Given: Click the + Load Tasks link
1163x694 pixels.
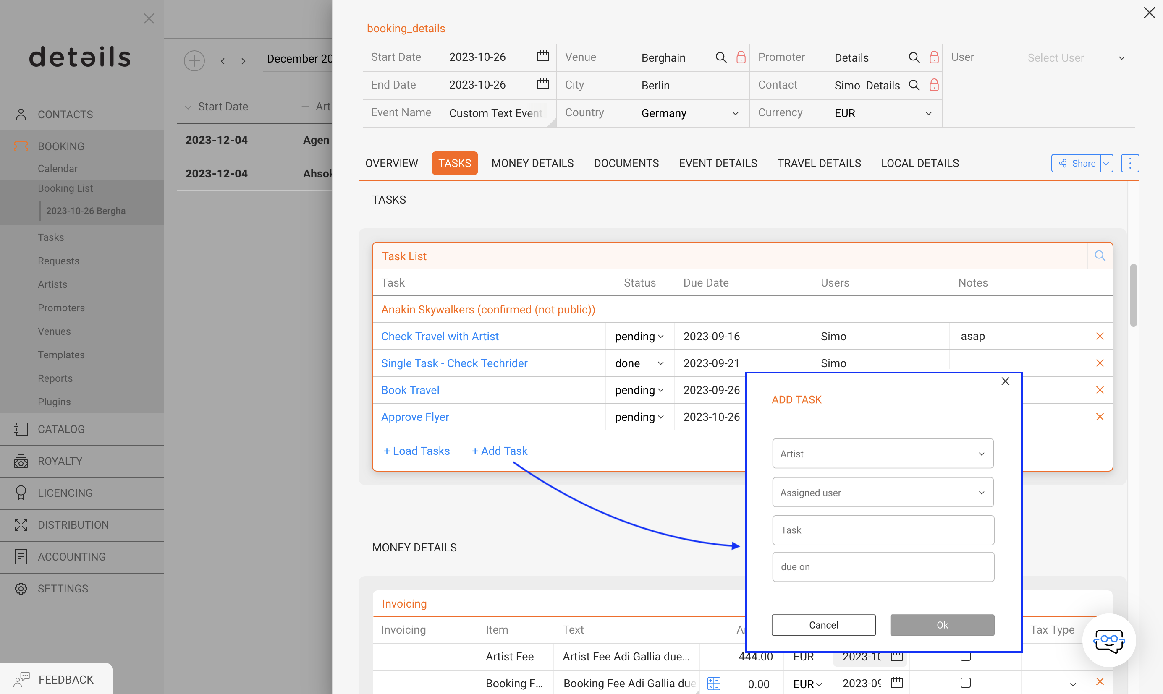Looking at the screenshot, I should (416, 451).
